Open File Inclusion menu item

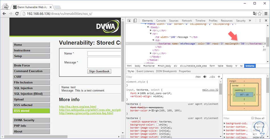(31, 82)
